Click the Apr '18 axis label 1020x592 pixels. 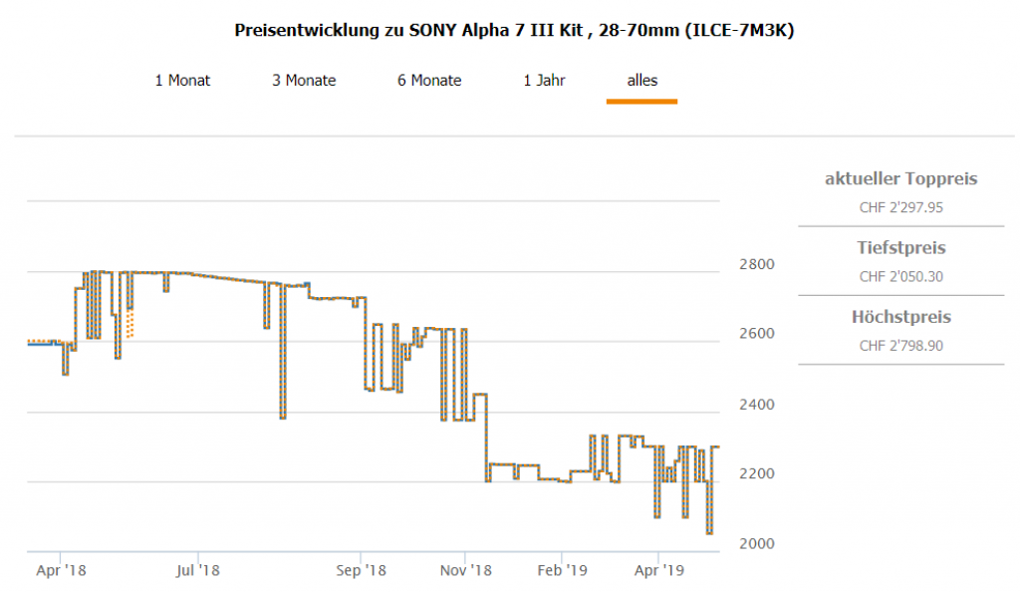pos(61,571)
